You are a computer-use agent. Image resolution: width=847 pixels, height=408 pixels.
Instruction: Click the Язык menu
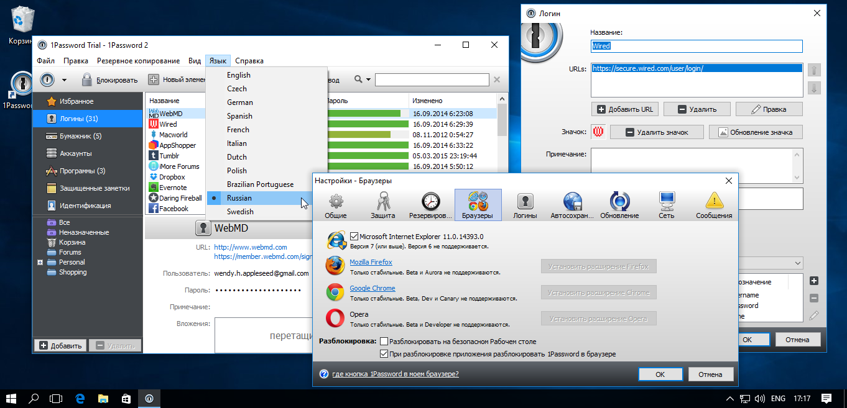tap(218, 61)
